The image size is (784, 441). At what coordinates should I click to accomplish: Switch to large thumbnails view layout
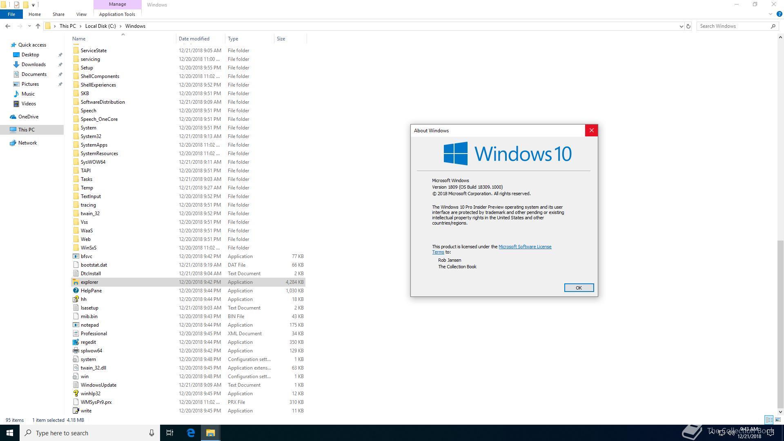pos(778,420)
